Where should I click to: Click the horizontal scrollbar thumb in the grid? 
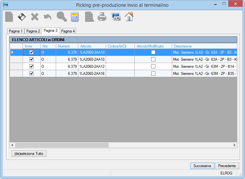point(62,145)
